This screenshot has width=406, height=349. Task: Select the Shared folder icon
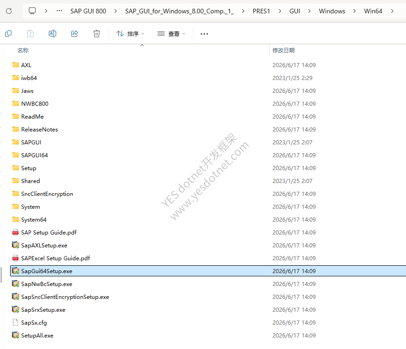16,181
